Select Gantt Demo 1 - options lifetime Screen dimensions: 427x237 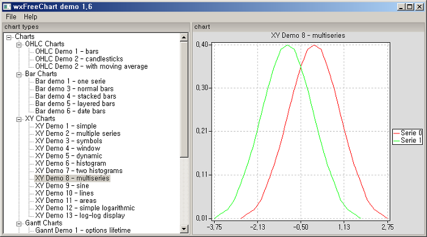(x=83, y=230)
